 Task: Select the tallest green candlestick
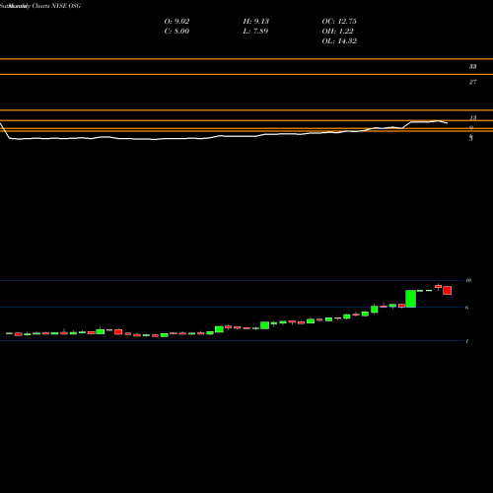[411, 299]
